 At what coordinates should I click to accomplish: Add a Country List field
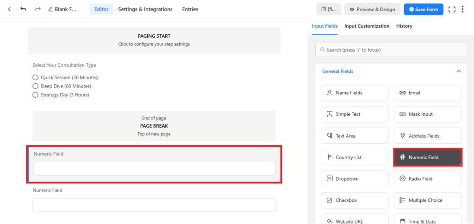(355, 157)
